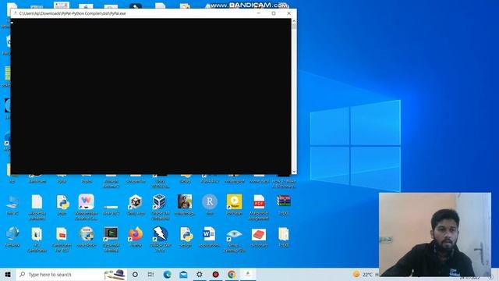Open the Python file beside Word document
The image size is (499, 281).
186,234
